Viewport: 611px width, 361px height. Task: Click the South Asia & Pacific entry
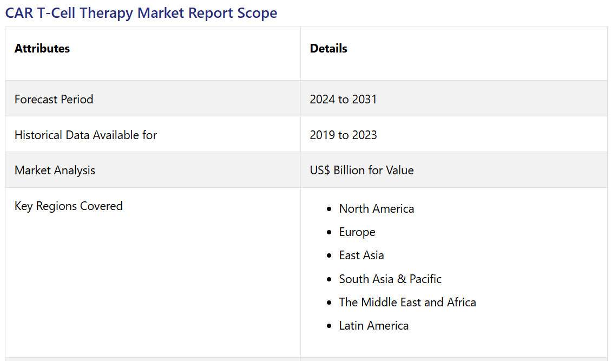tap(390, 279)
